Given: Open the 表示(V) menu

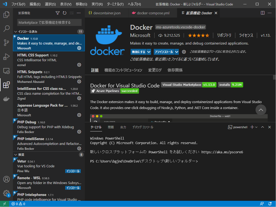Looking at the screenshot, I should point(66,4).
